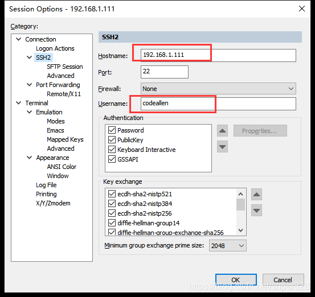Move key exchange algorithm down arrow button
Screen dimensions: 315x297
[x=256, y=211]
